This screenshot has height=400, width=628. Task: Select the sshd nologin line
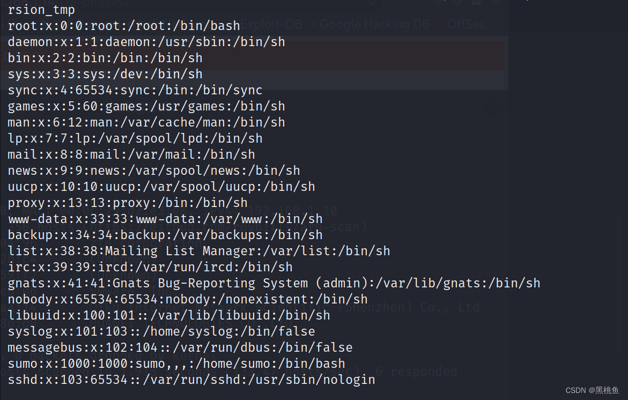tap(191, 380)
